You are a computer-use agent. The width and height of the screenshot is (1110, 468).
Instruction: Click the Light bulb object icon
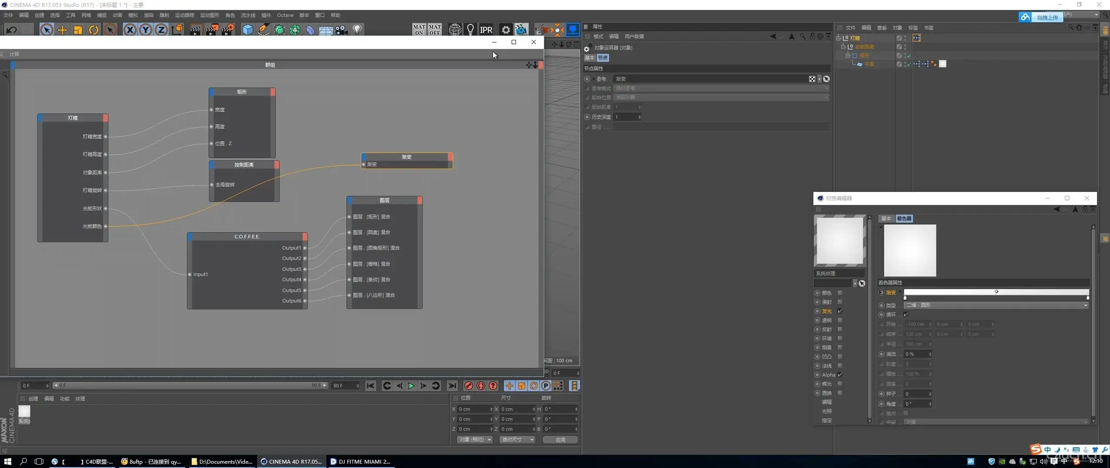point(357,29)
